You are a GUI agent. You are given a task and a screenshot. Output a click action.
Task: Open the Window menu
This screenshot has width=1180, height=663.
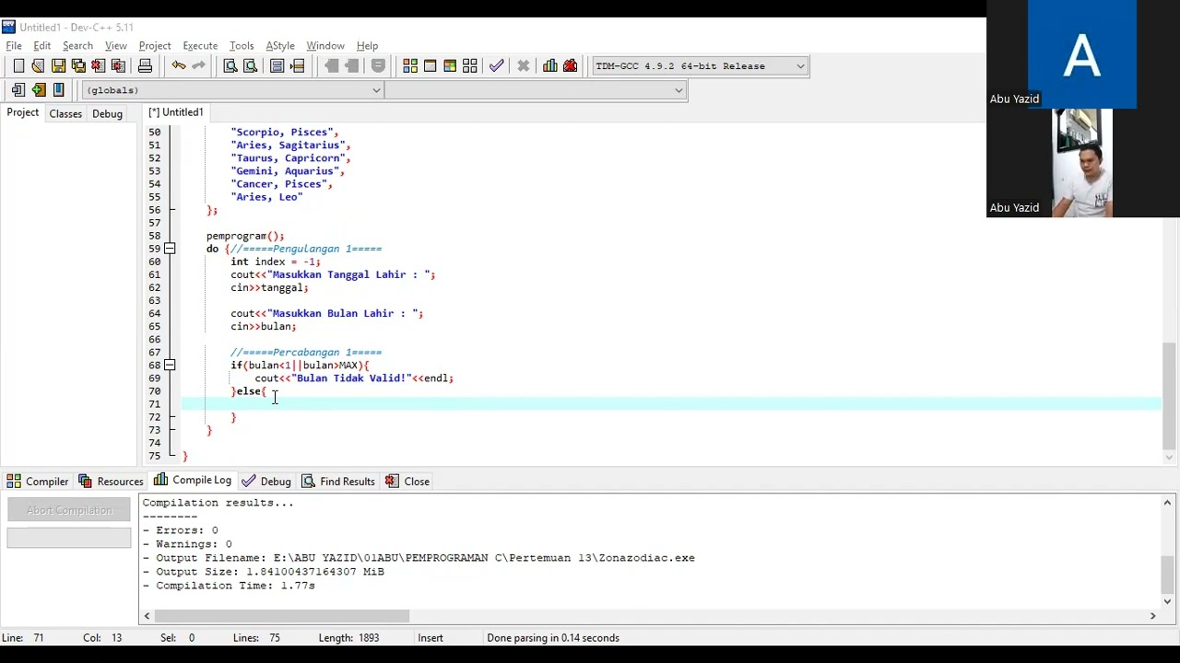pos(325,45)
